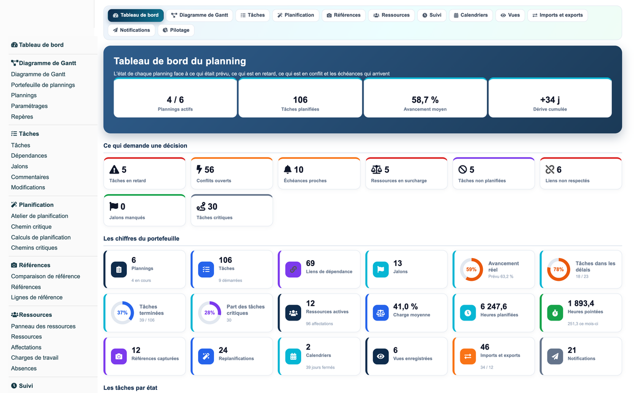This screenshot has width=634, height=393.
Task: Open Affectations in the sidebar
Action: pyautogui.click(x=26, y=348)
